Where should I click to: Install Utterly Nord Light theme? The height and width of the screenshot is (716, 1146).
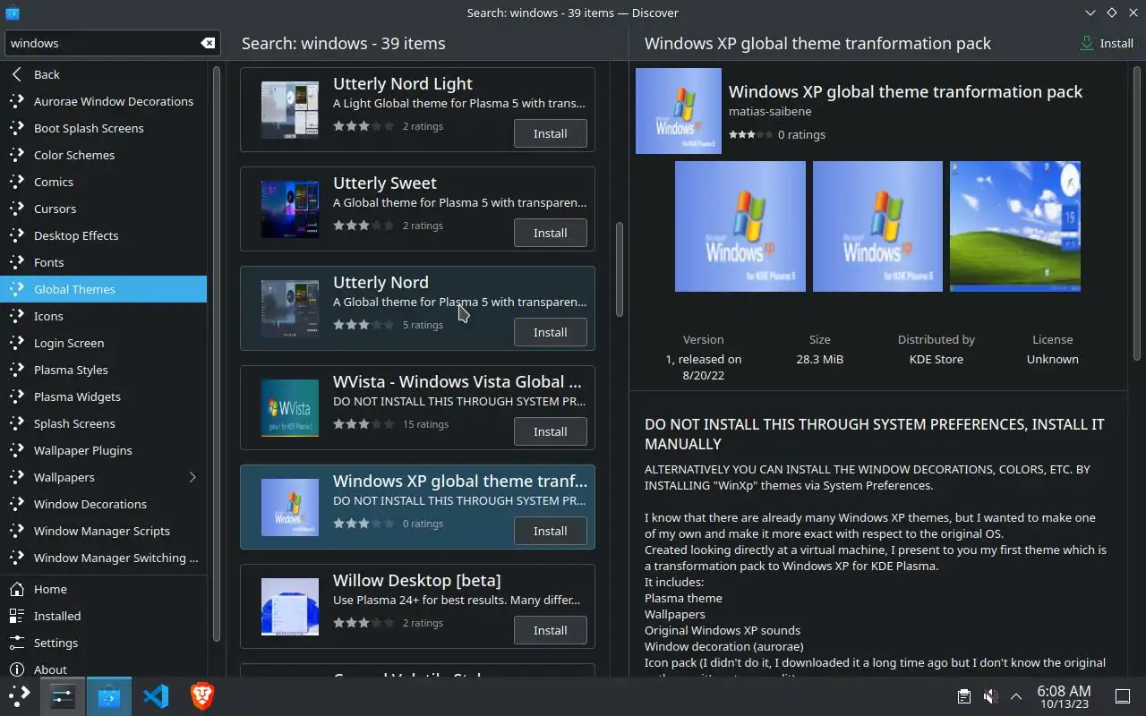(551, 133)
